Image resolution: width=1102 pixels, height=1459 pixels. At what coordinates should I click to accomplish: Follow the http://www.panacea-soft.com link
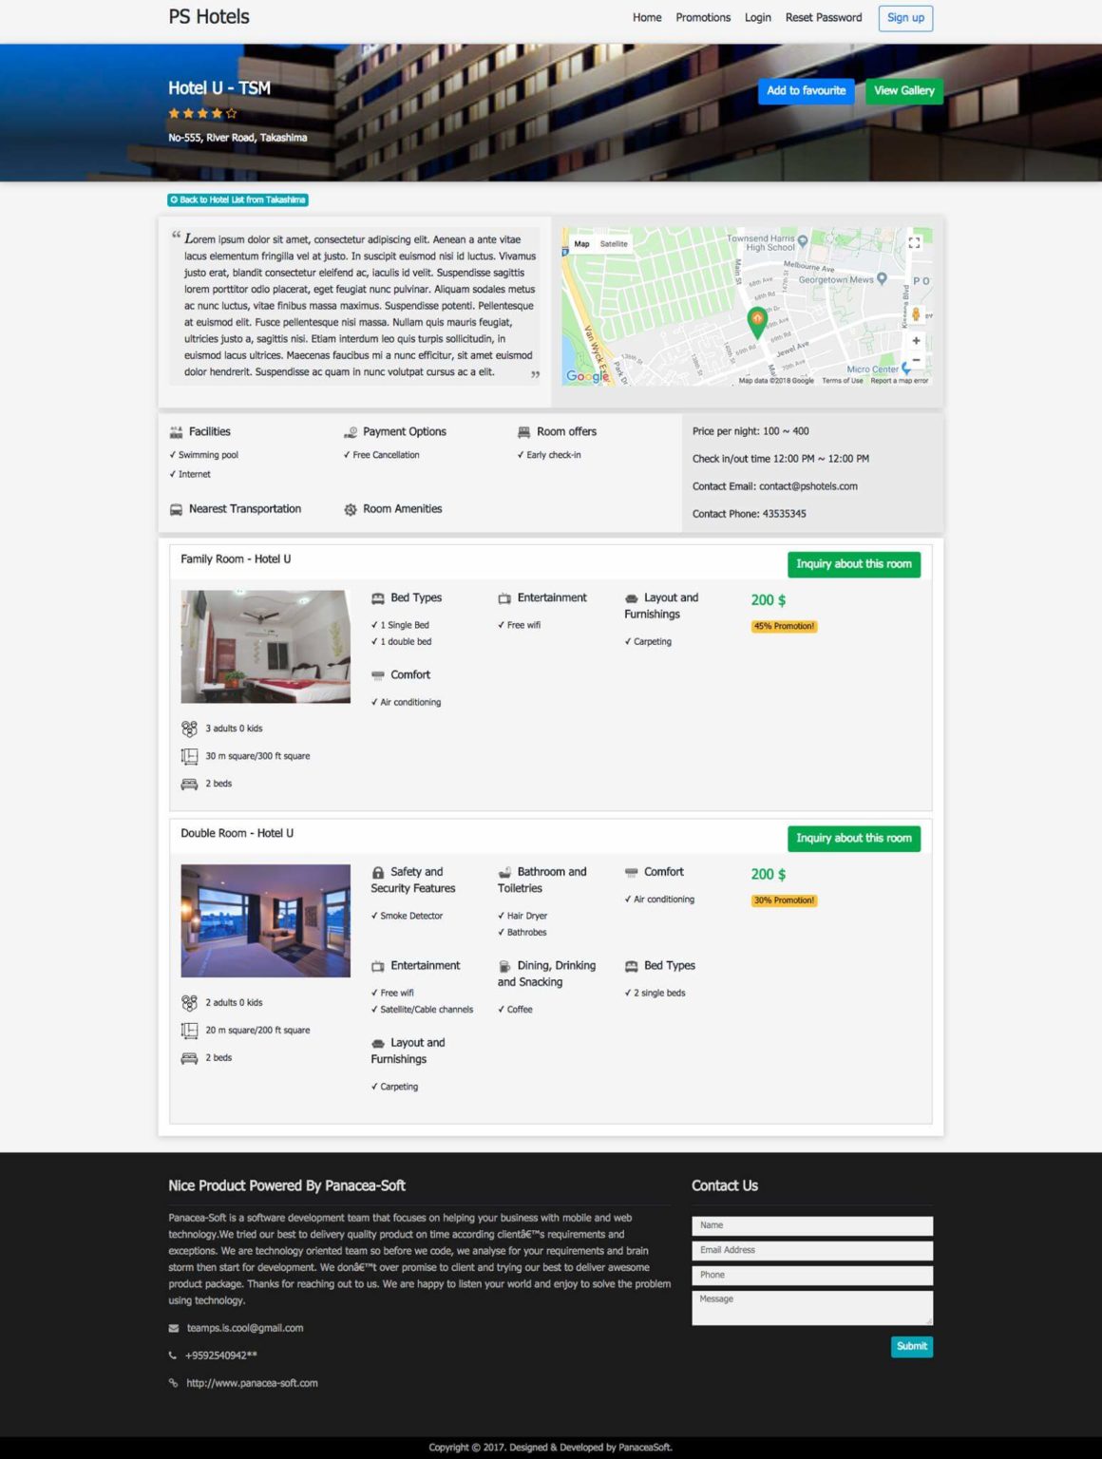point(252,1383)
